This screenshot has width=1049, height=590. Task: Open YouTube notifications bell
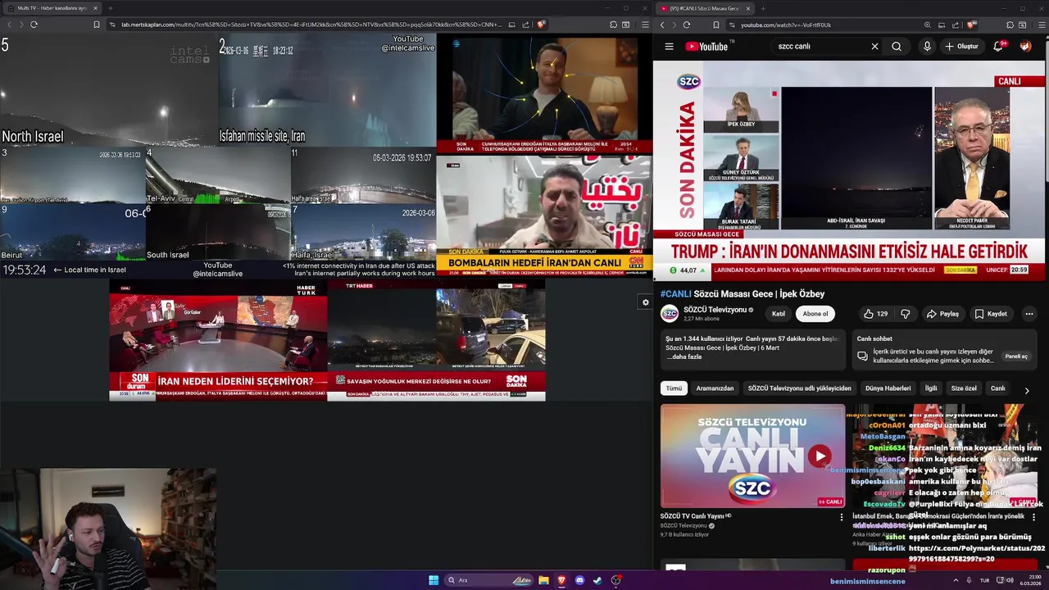pyautogui.click(x=998, y=47)
